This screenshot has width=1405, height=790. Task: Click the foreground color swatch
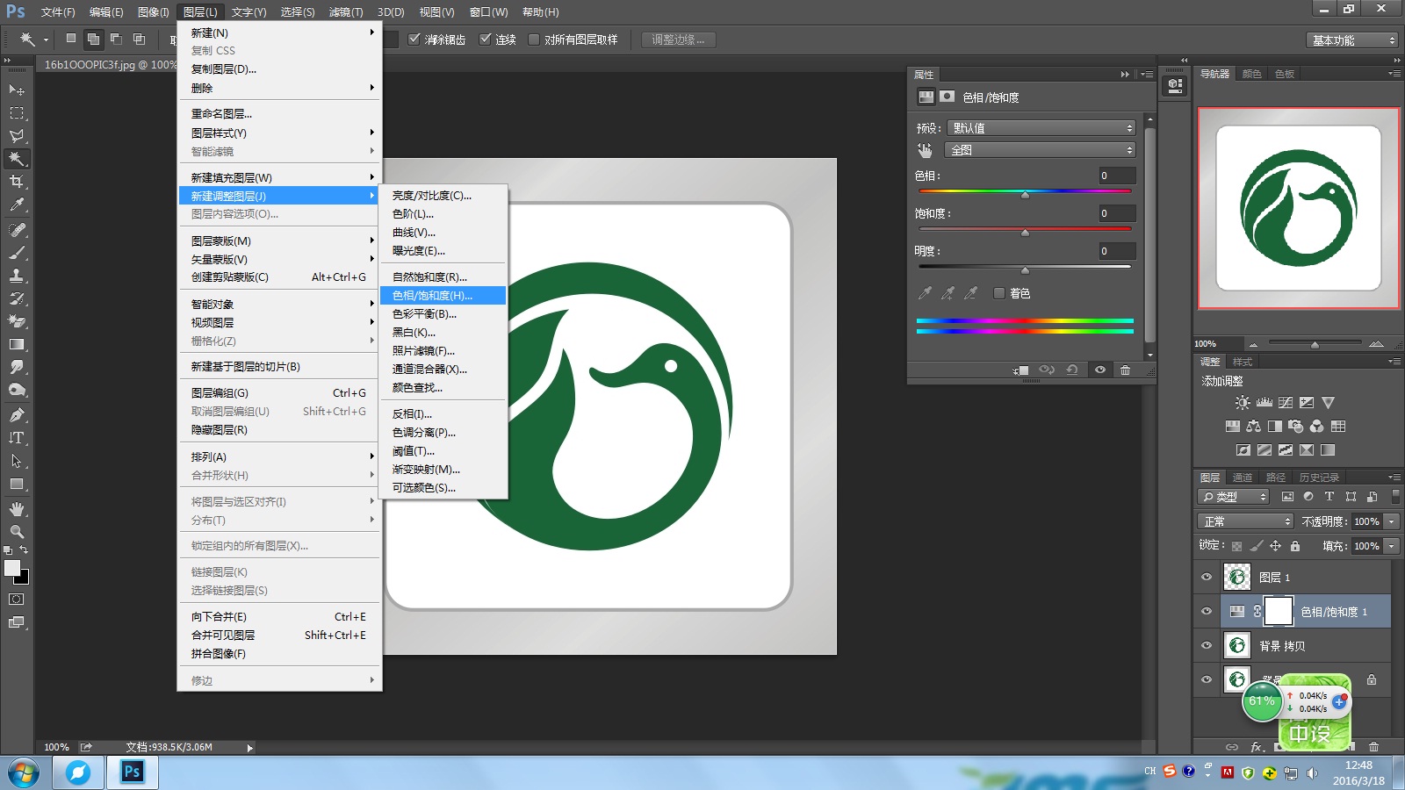[x=11, y=568]
